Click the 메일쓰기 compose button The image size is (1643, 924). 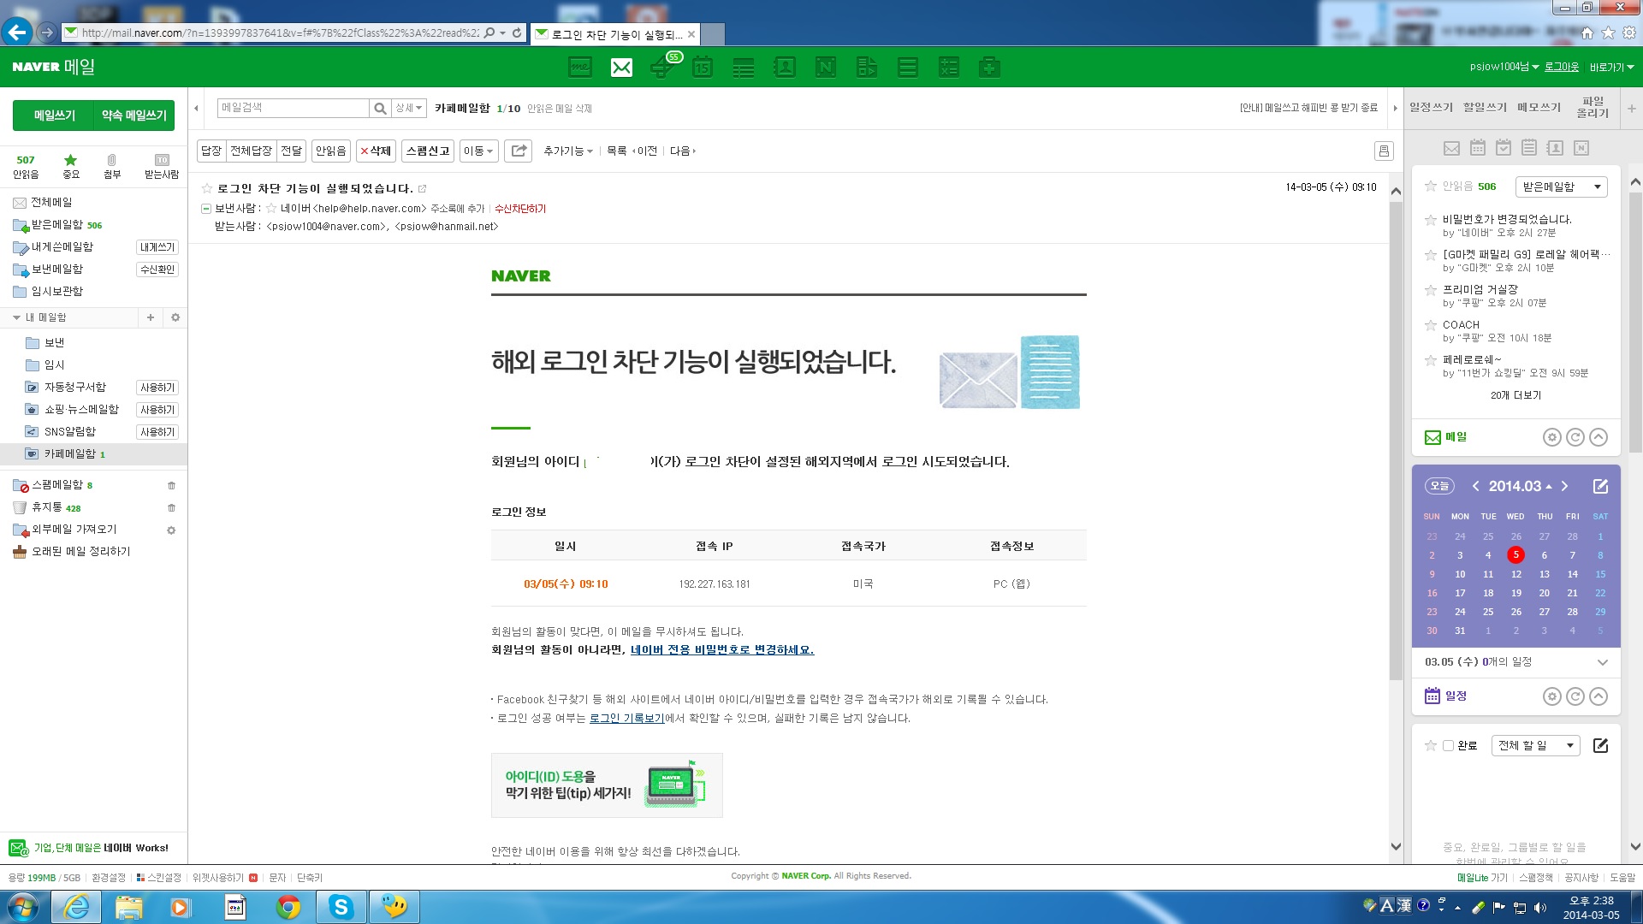pos(54,115)
